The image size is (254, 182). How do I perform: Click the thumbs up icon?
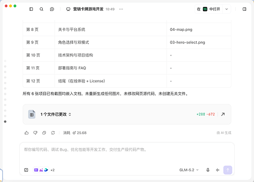click(x=27, y=133)
